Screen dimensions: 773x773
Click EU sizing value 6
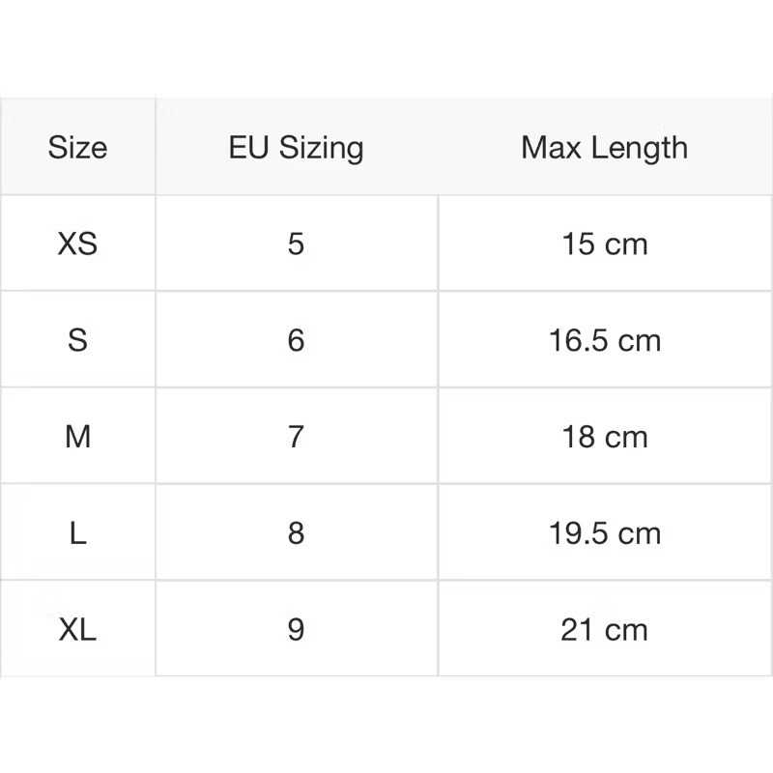click(x=297, y=340)
